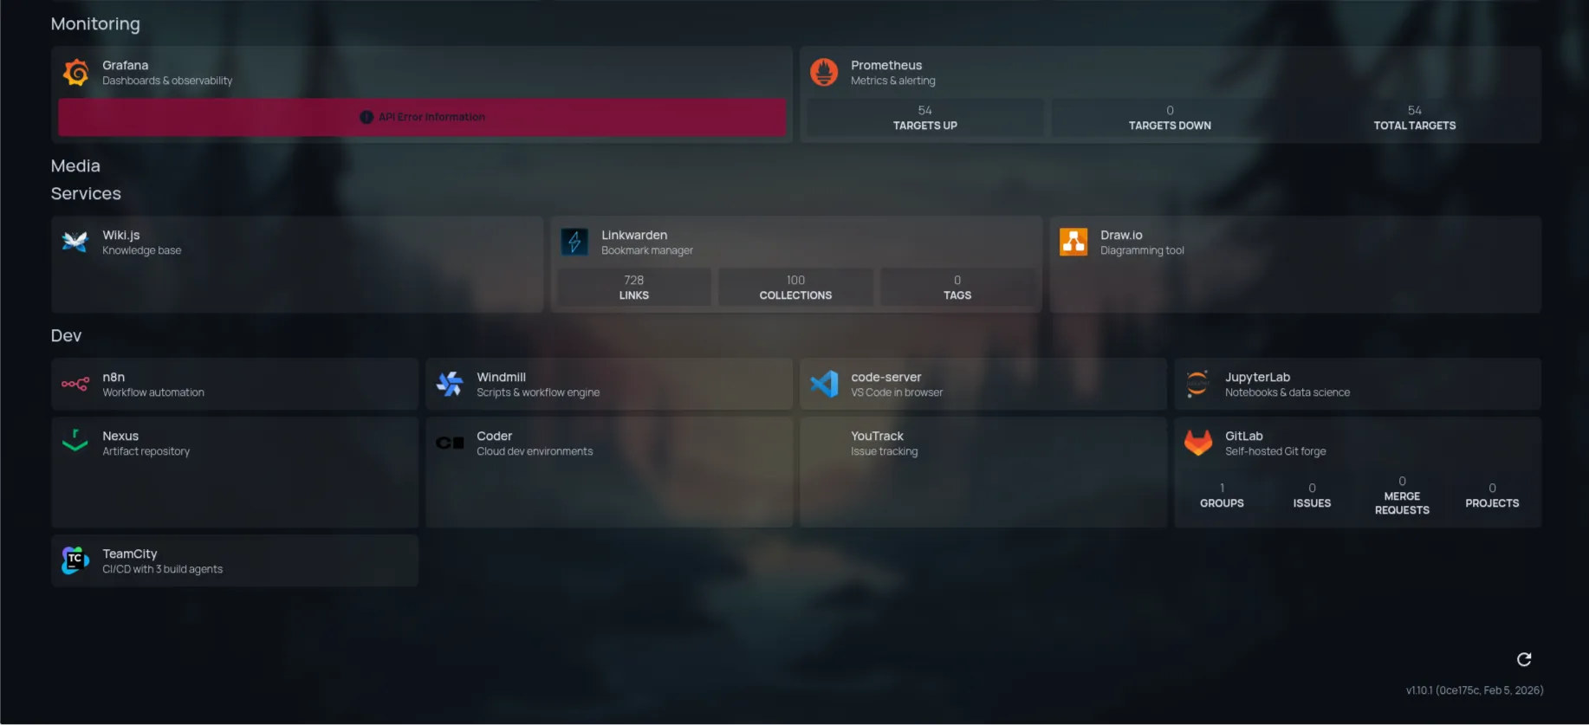Click the 54 Total Targets stat
Screen dimensions: 1589x725
point(1415,118)
